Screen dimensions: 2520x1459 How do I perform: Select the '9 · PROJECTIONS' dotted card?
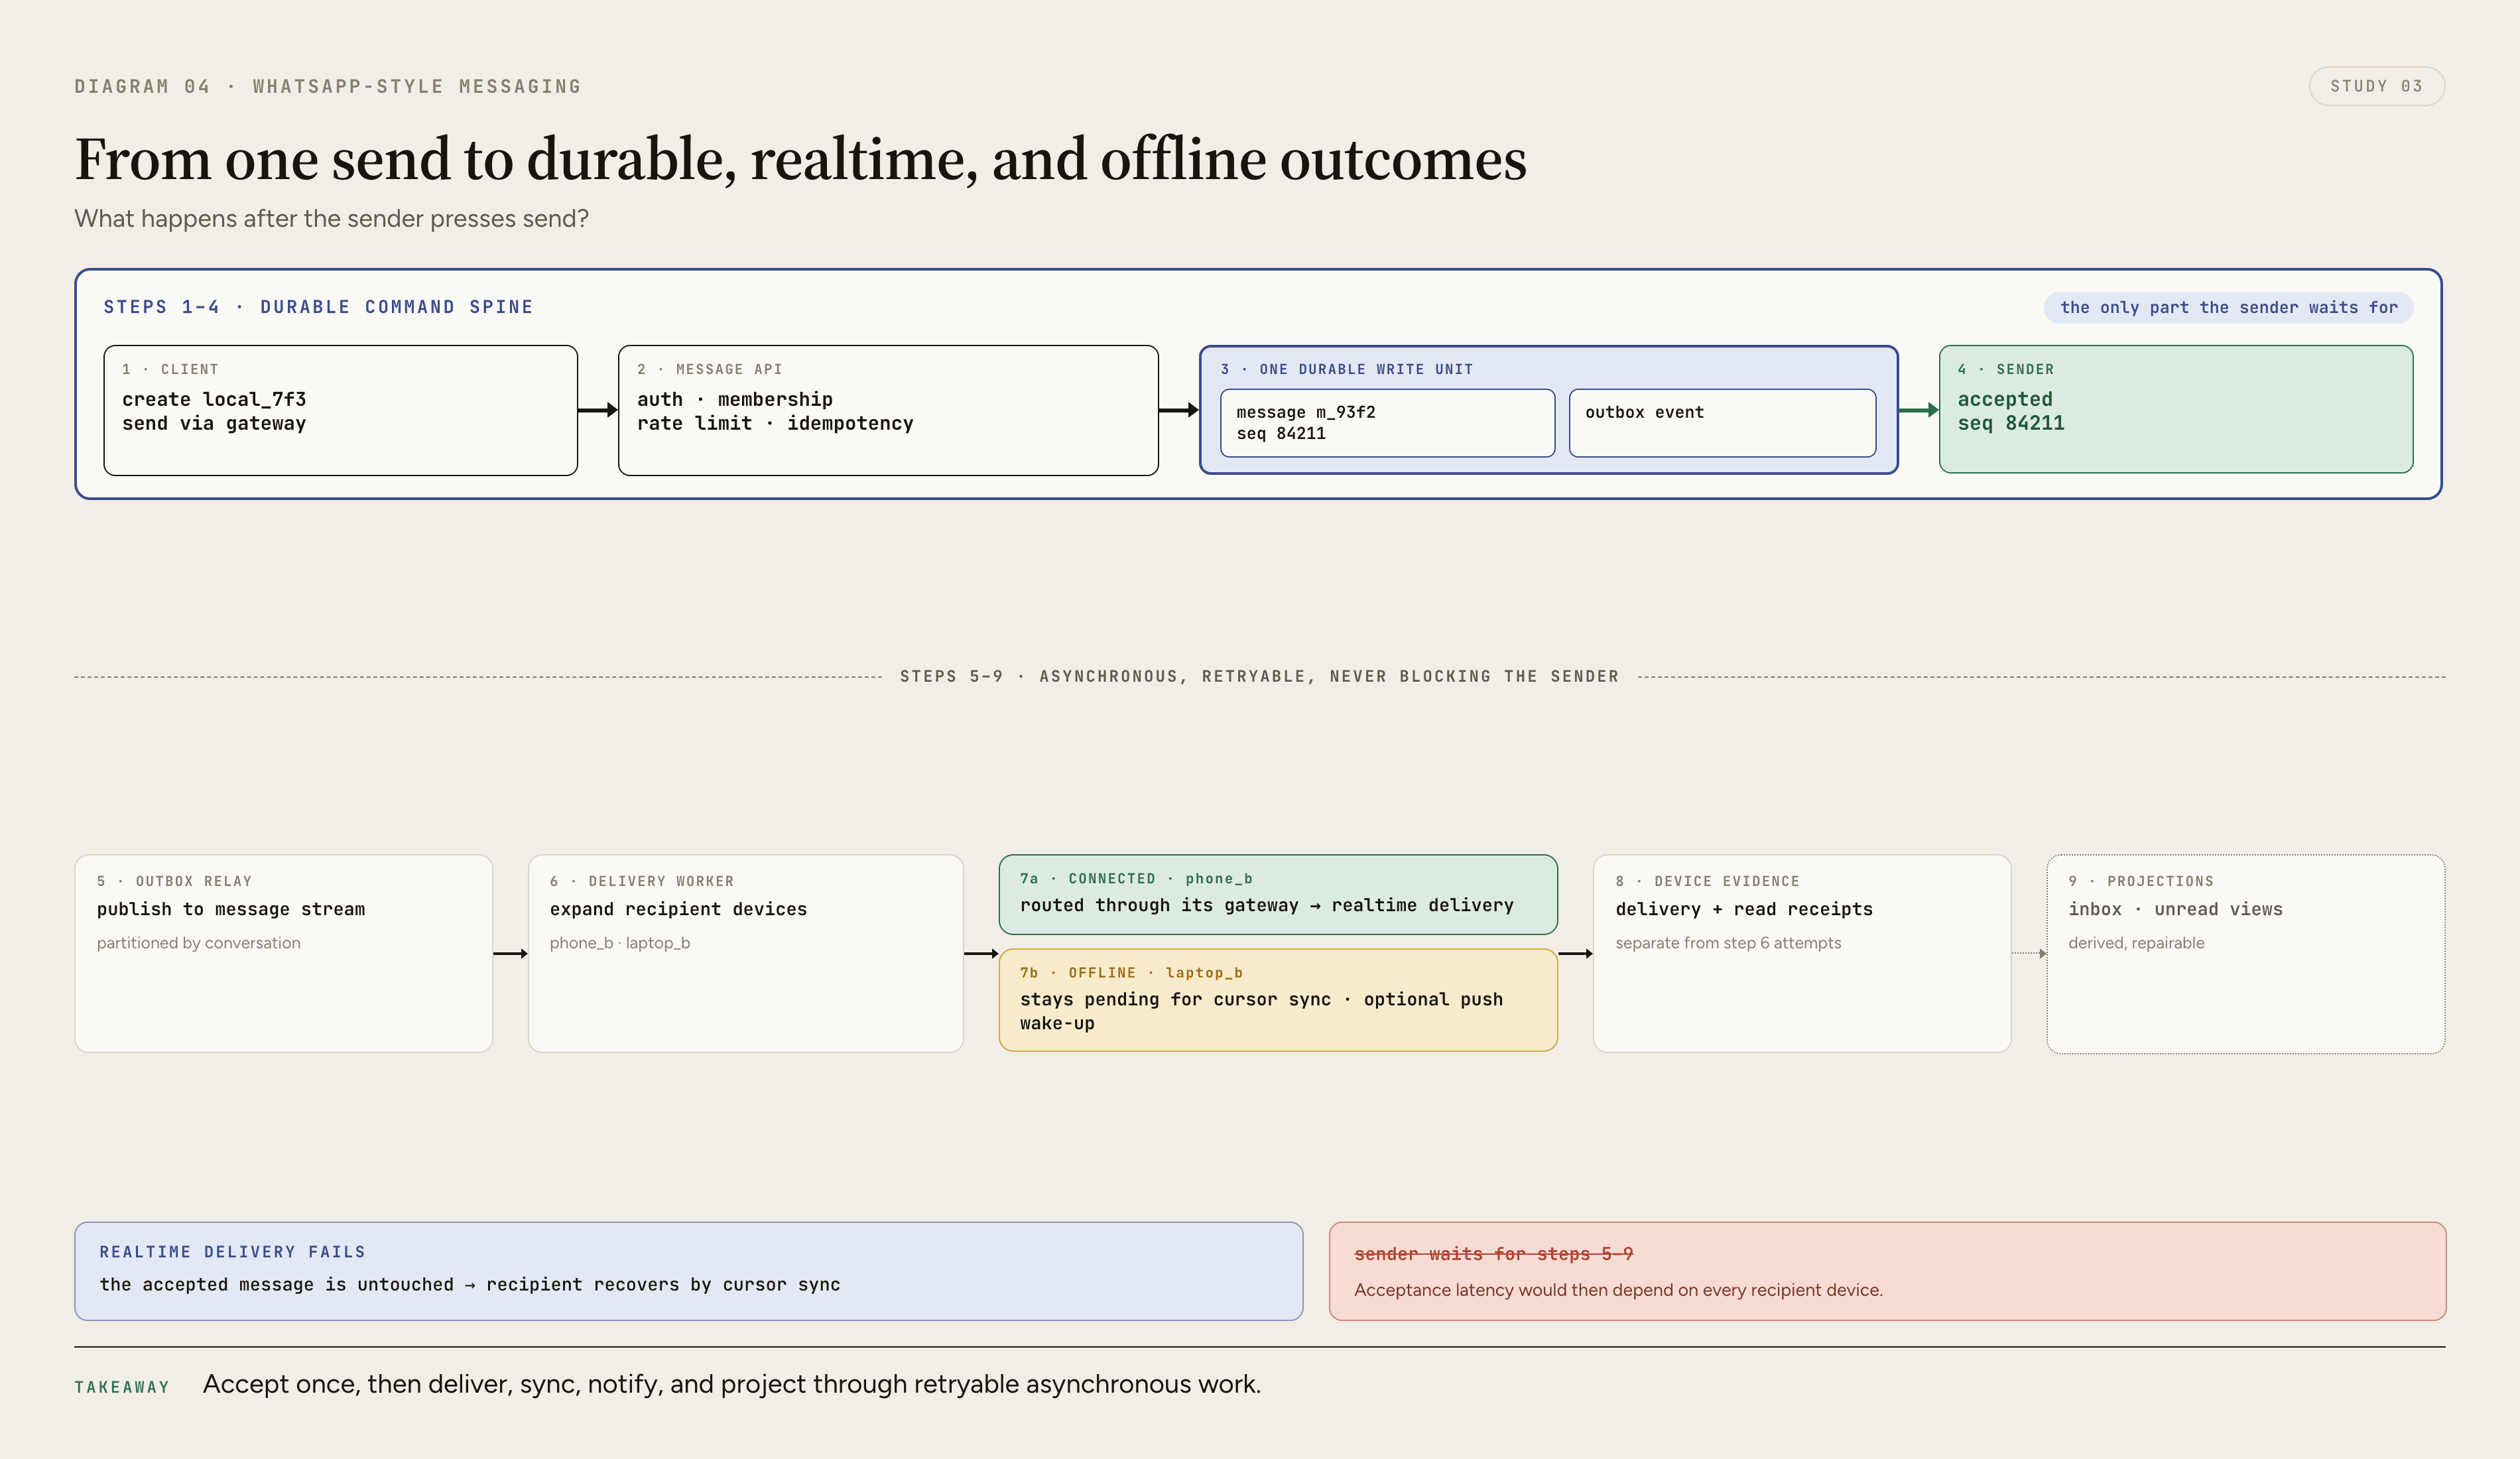(x=2246, y=954)
